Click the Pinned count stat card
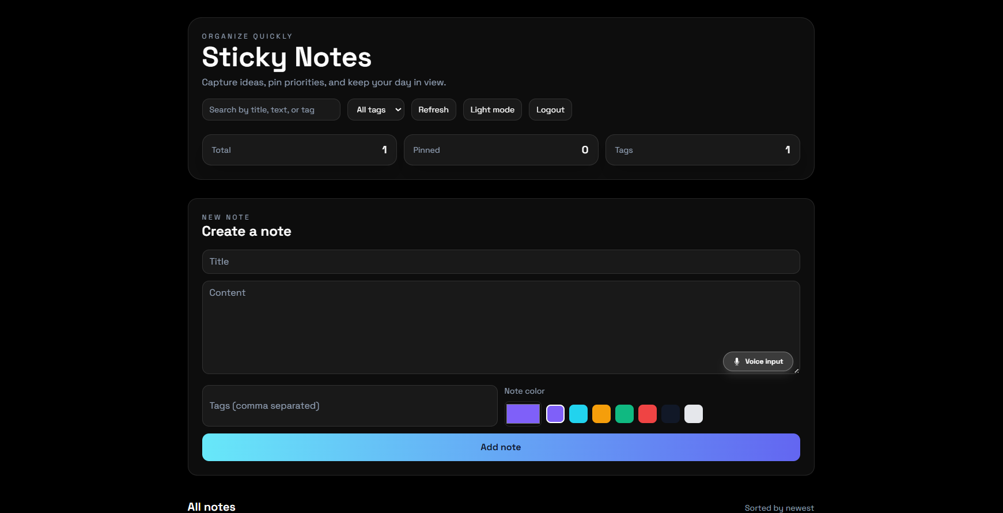 (500, 150)
